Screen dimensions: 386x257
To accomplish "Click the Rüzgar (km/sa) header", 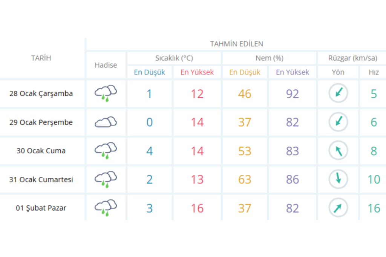I will coord(352,58).
